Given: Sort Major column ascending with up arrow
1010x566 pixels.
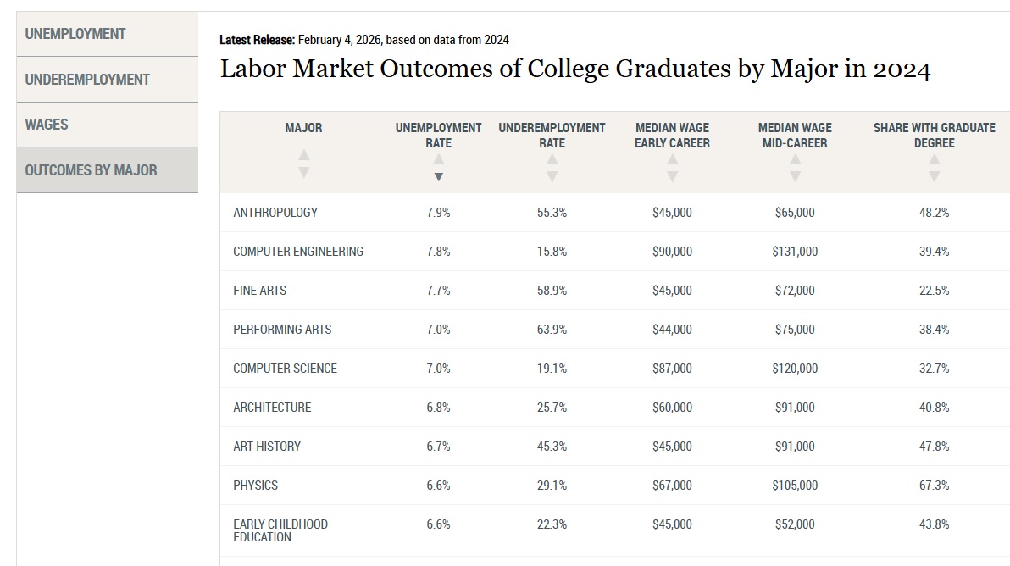Looking at the screenshot, I should pyautogui.click(x=304, y=155).
